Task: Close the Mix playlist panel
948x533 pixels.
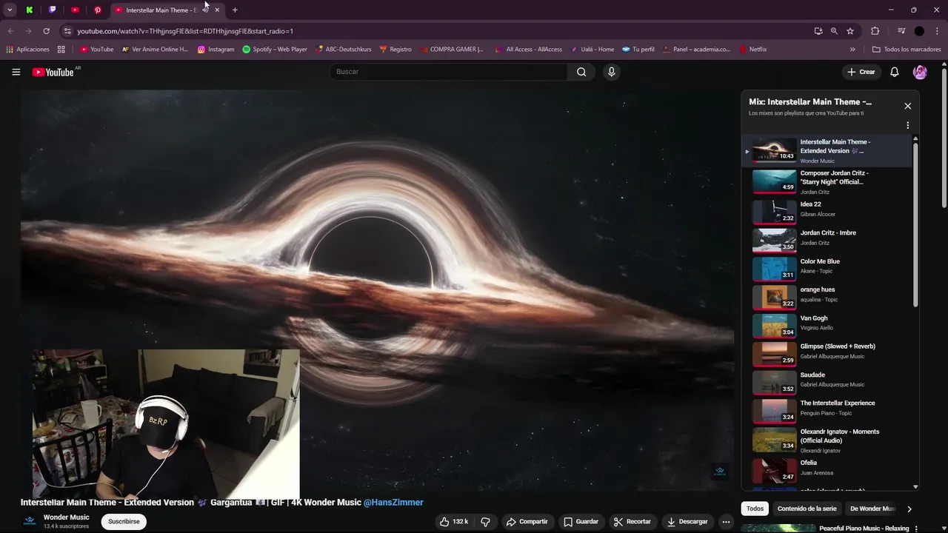Action: tap(907, 106)
